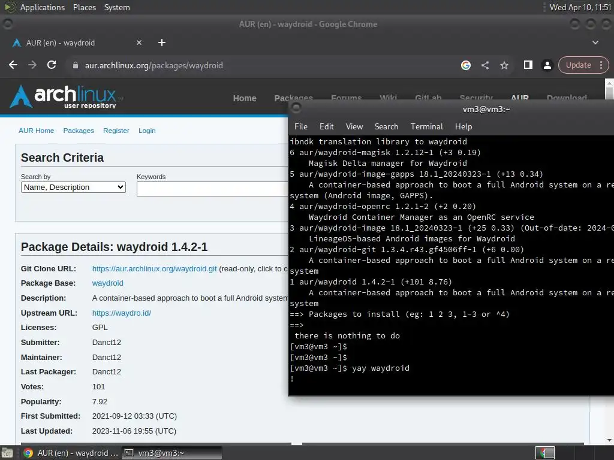Screen dimensions: 614x460
Task: Click the workspace switcher in bottom panel
Action: coord(545,453)
